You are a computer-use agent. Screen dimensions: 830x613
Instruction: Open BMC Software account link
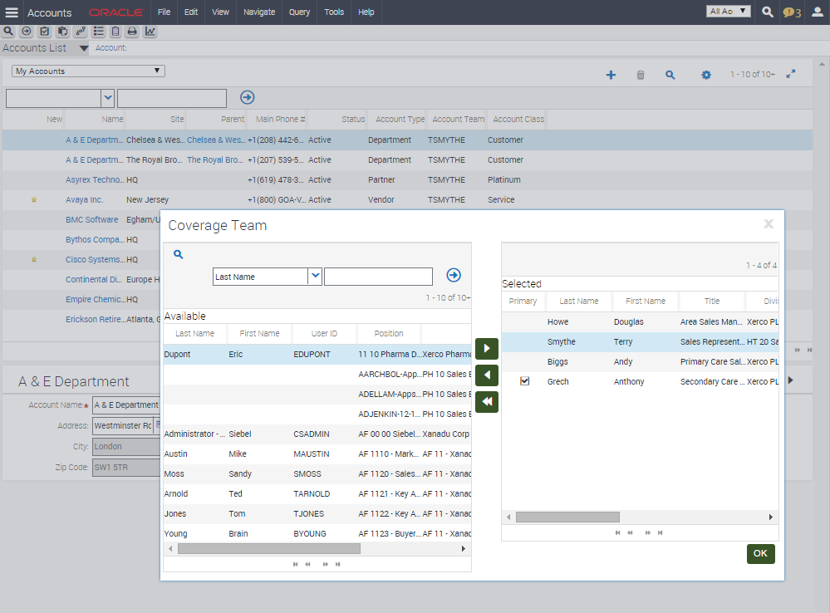coord(91,219)
